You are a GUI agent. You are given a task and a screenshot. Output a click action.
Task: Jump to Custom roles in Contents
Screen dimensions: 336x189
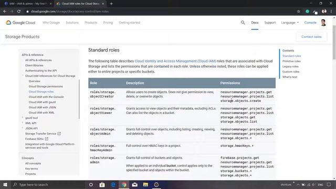pos(291,71)
